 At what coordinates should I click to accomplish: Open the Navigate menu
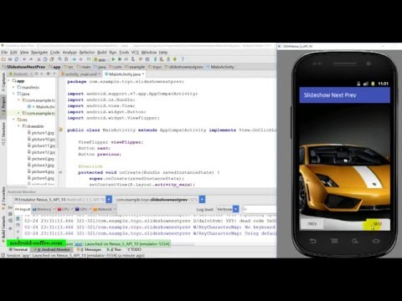pos(39,52)
